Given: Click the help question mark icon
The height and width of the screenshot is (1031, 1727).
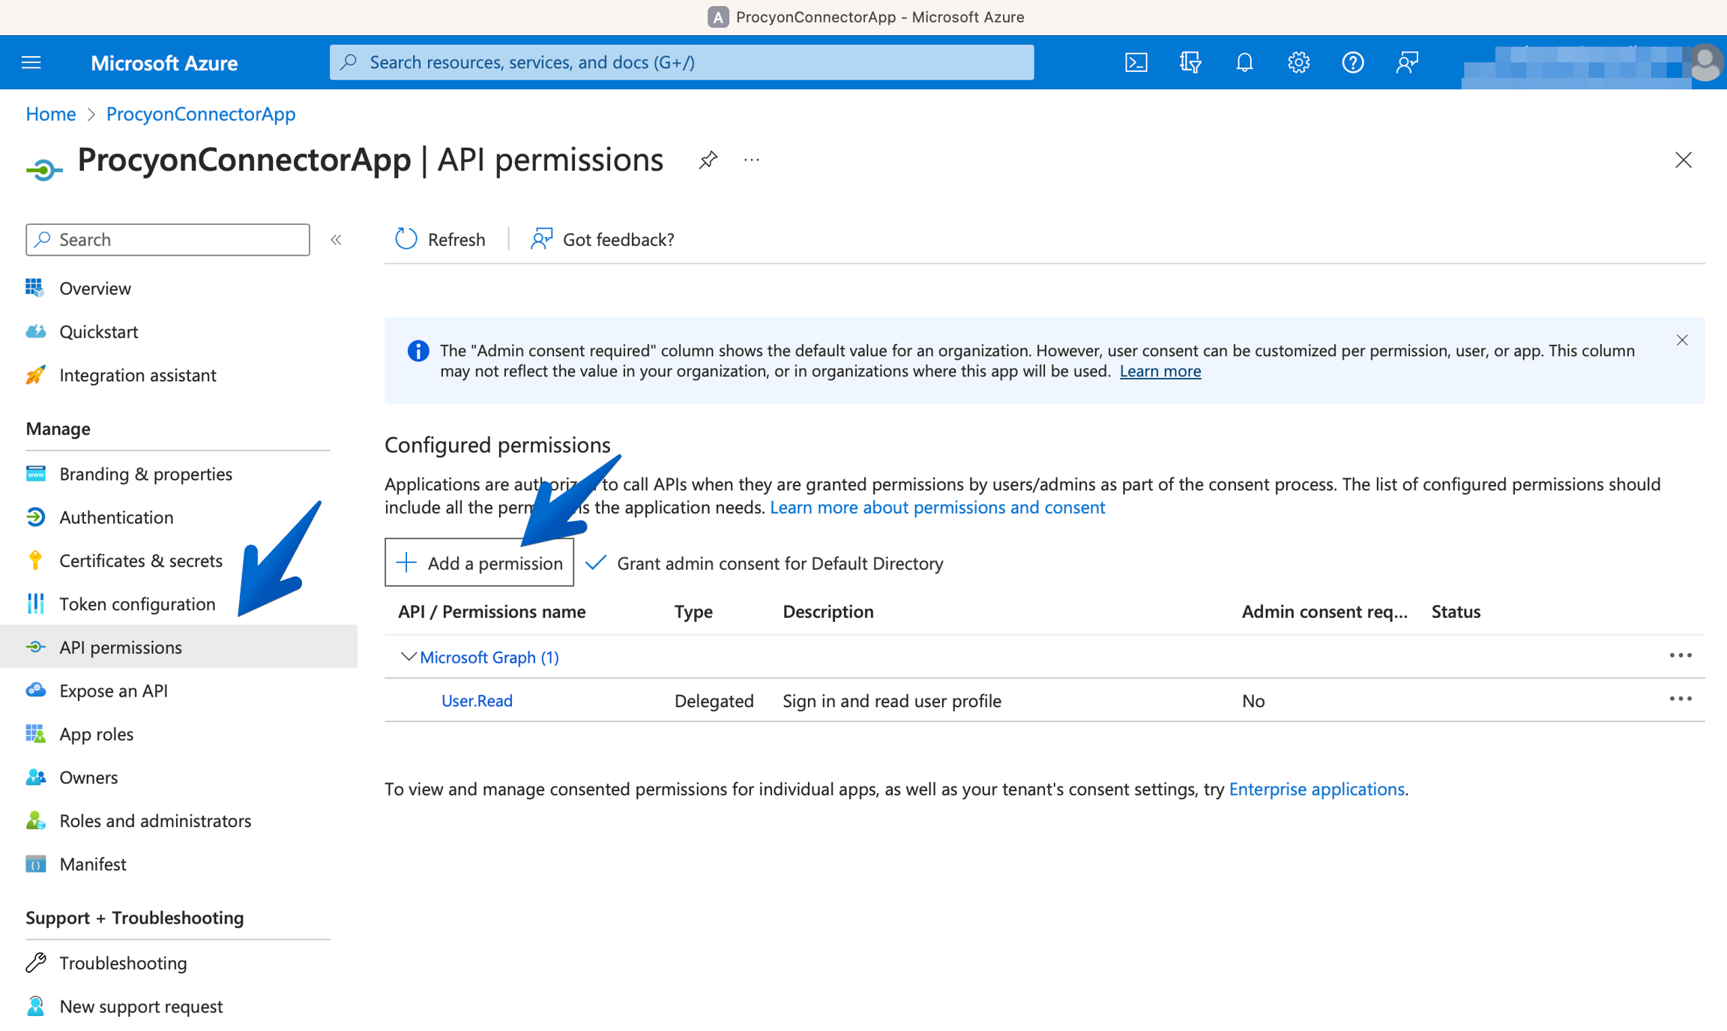Looking at the screenshot, I should coord(1352,62).
